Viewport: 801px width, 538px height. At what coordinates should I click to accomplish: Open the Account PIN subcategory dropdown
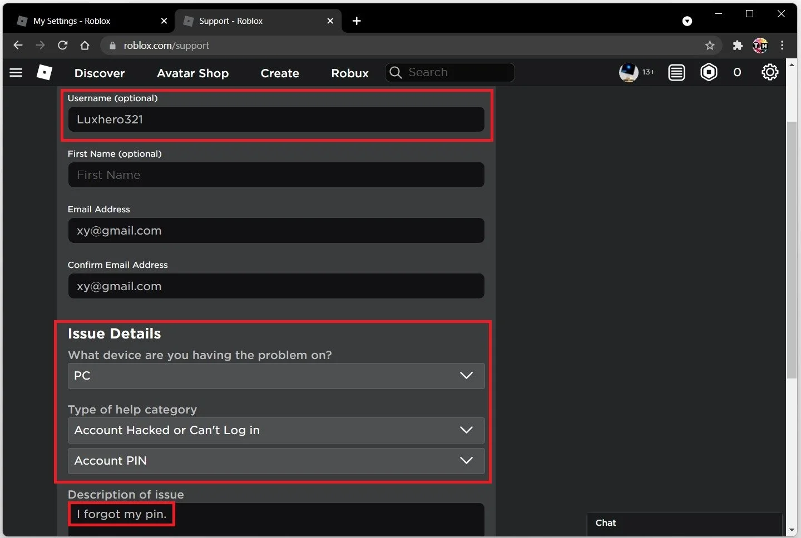[x=276, y=461]
